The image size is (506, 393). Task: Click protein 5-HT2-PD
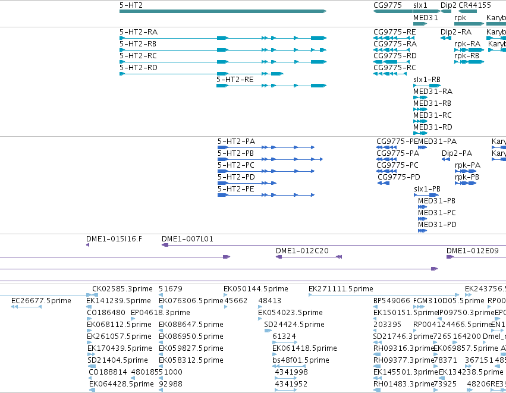pyautogui.click(x=247, y=183)
